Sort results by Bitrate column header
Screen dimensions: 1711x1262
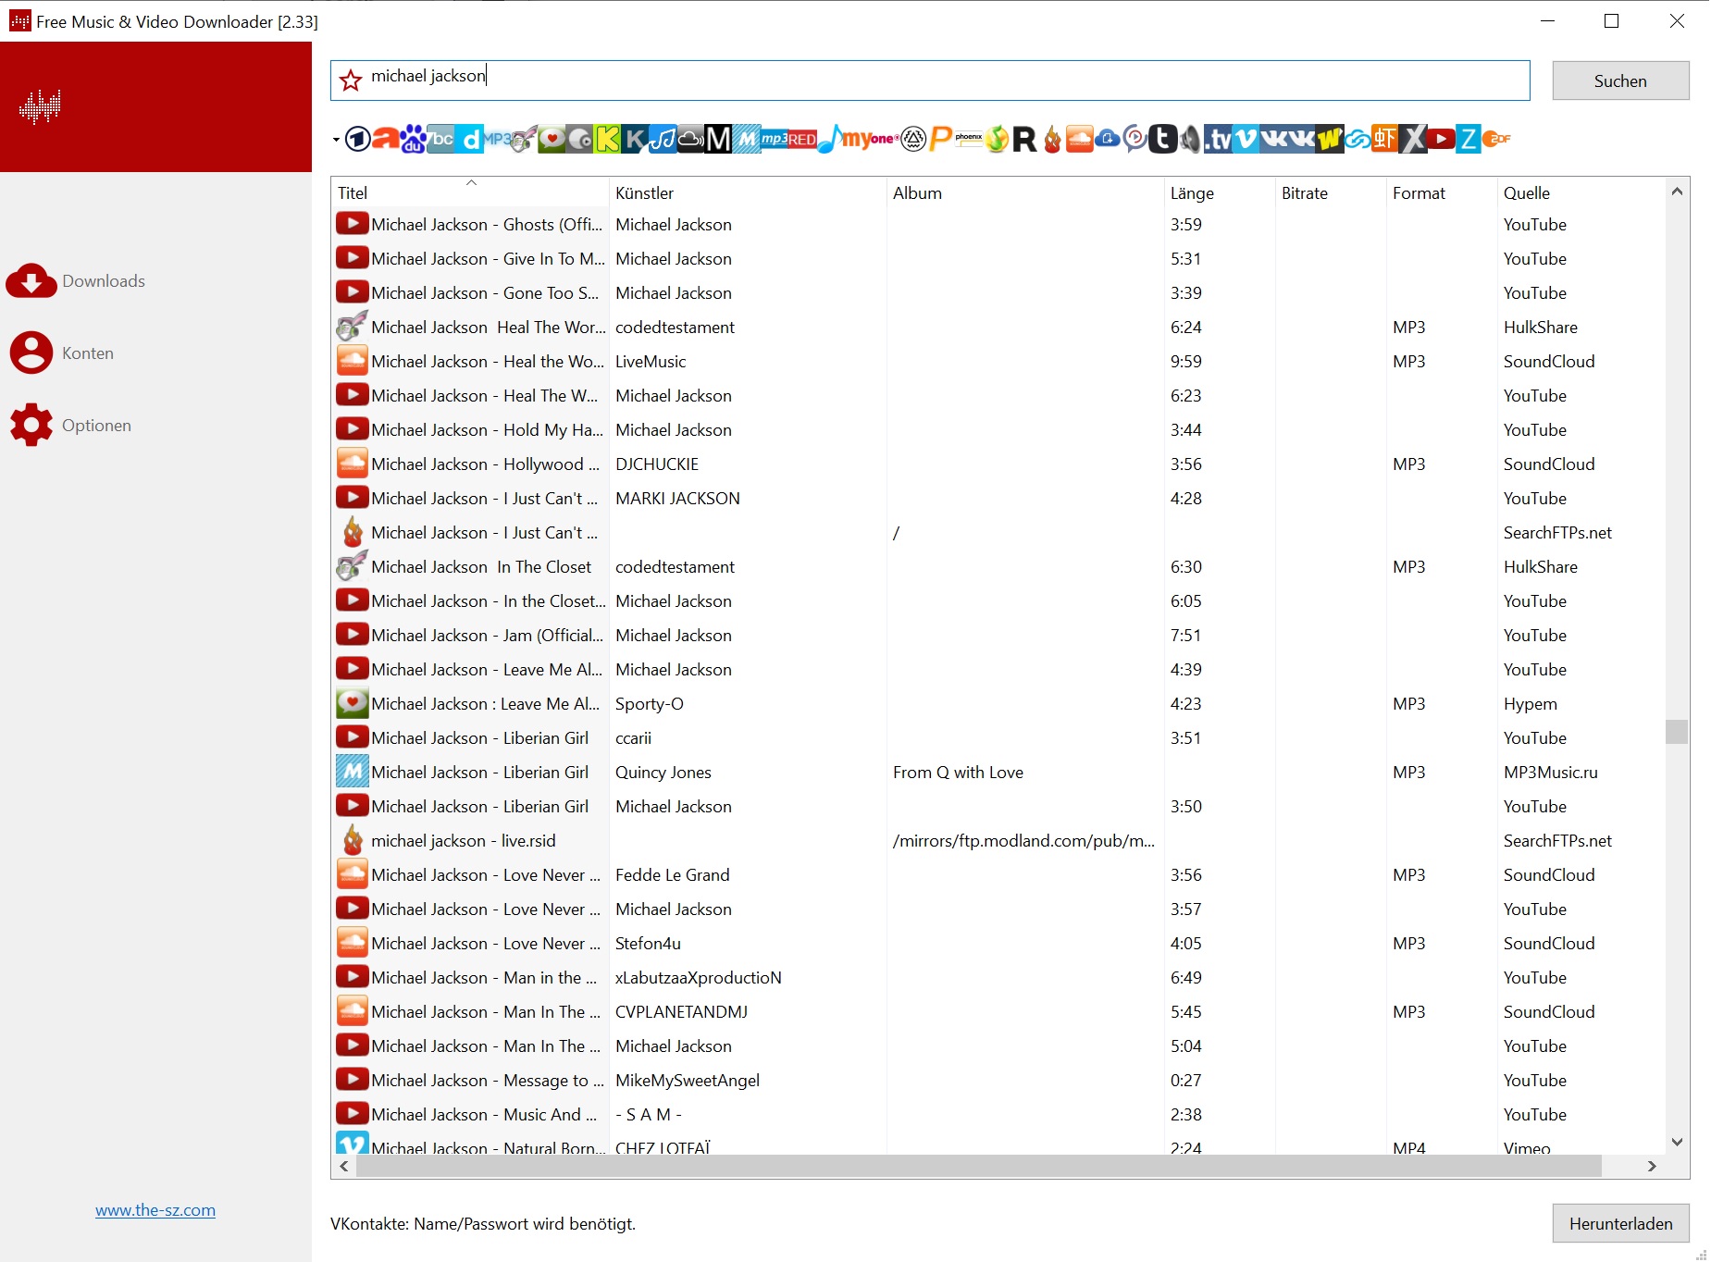coord(1331,192)
